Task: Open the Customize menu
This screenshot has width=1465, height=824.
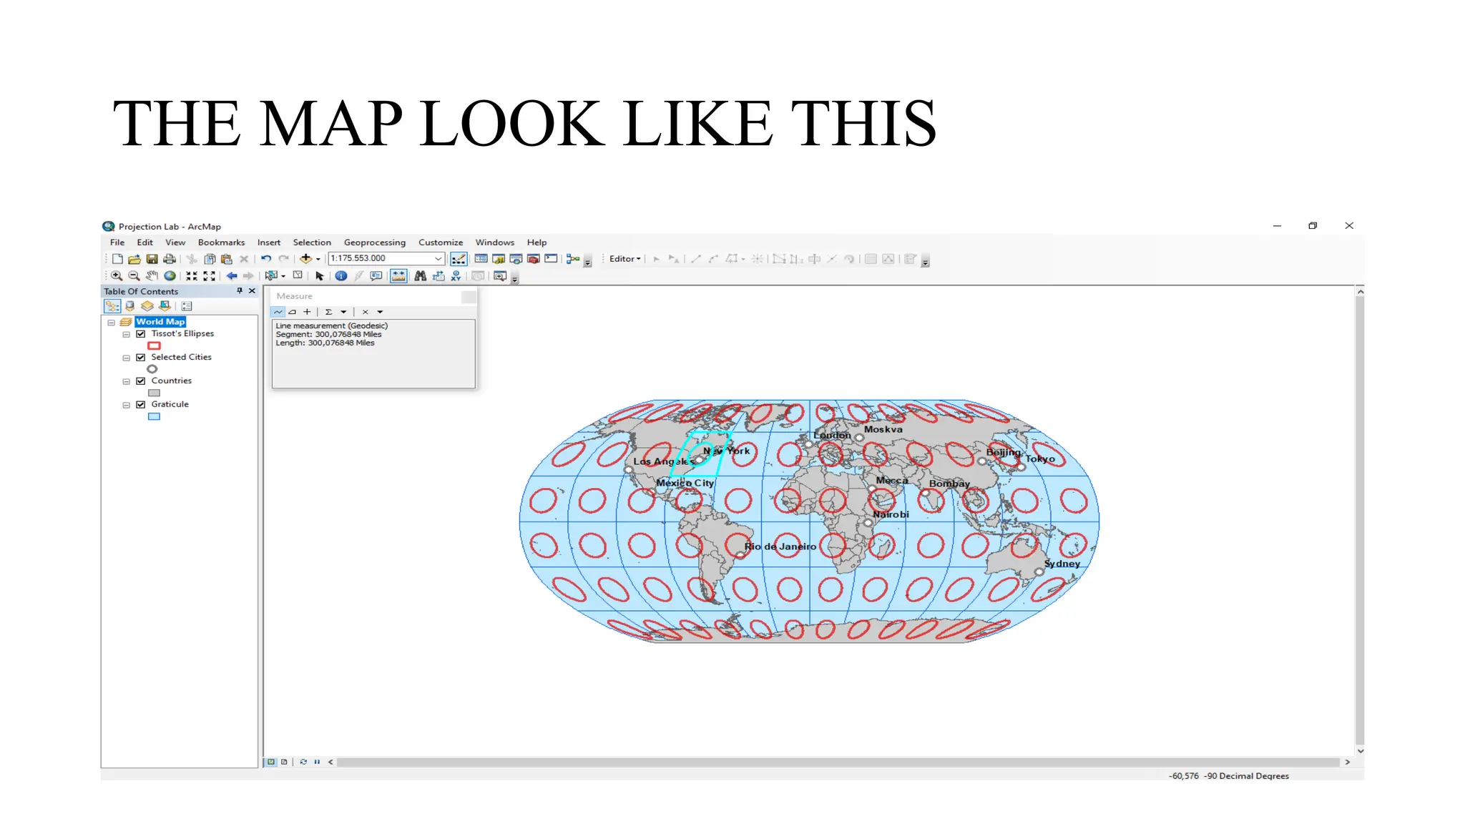Action: pyautogui.click(x=441, y=242)
